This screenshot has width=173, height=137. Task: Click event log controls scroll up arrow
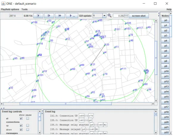click(x=40, y=111)
